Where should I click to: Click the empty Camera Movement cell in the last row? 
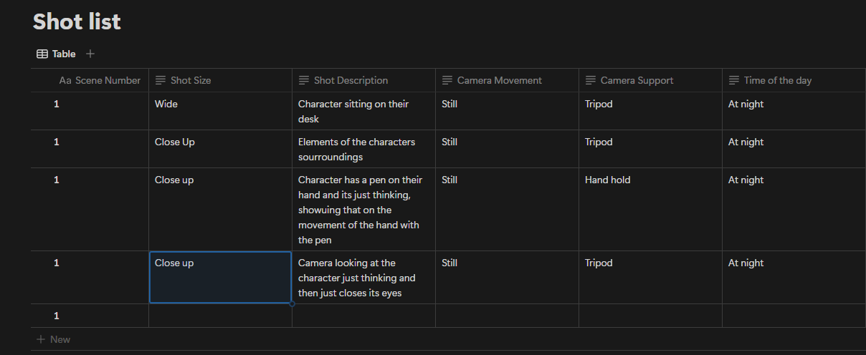click(507, 316)
